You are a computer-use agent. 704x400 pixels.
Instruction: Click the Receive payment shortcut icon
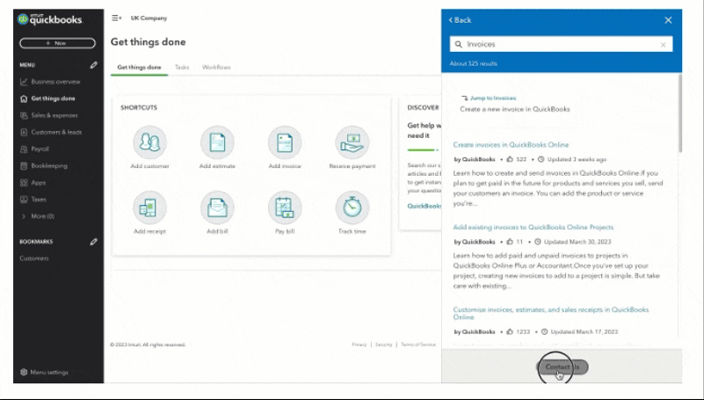pos(352,142)
